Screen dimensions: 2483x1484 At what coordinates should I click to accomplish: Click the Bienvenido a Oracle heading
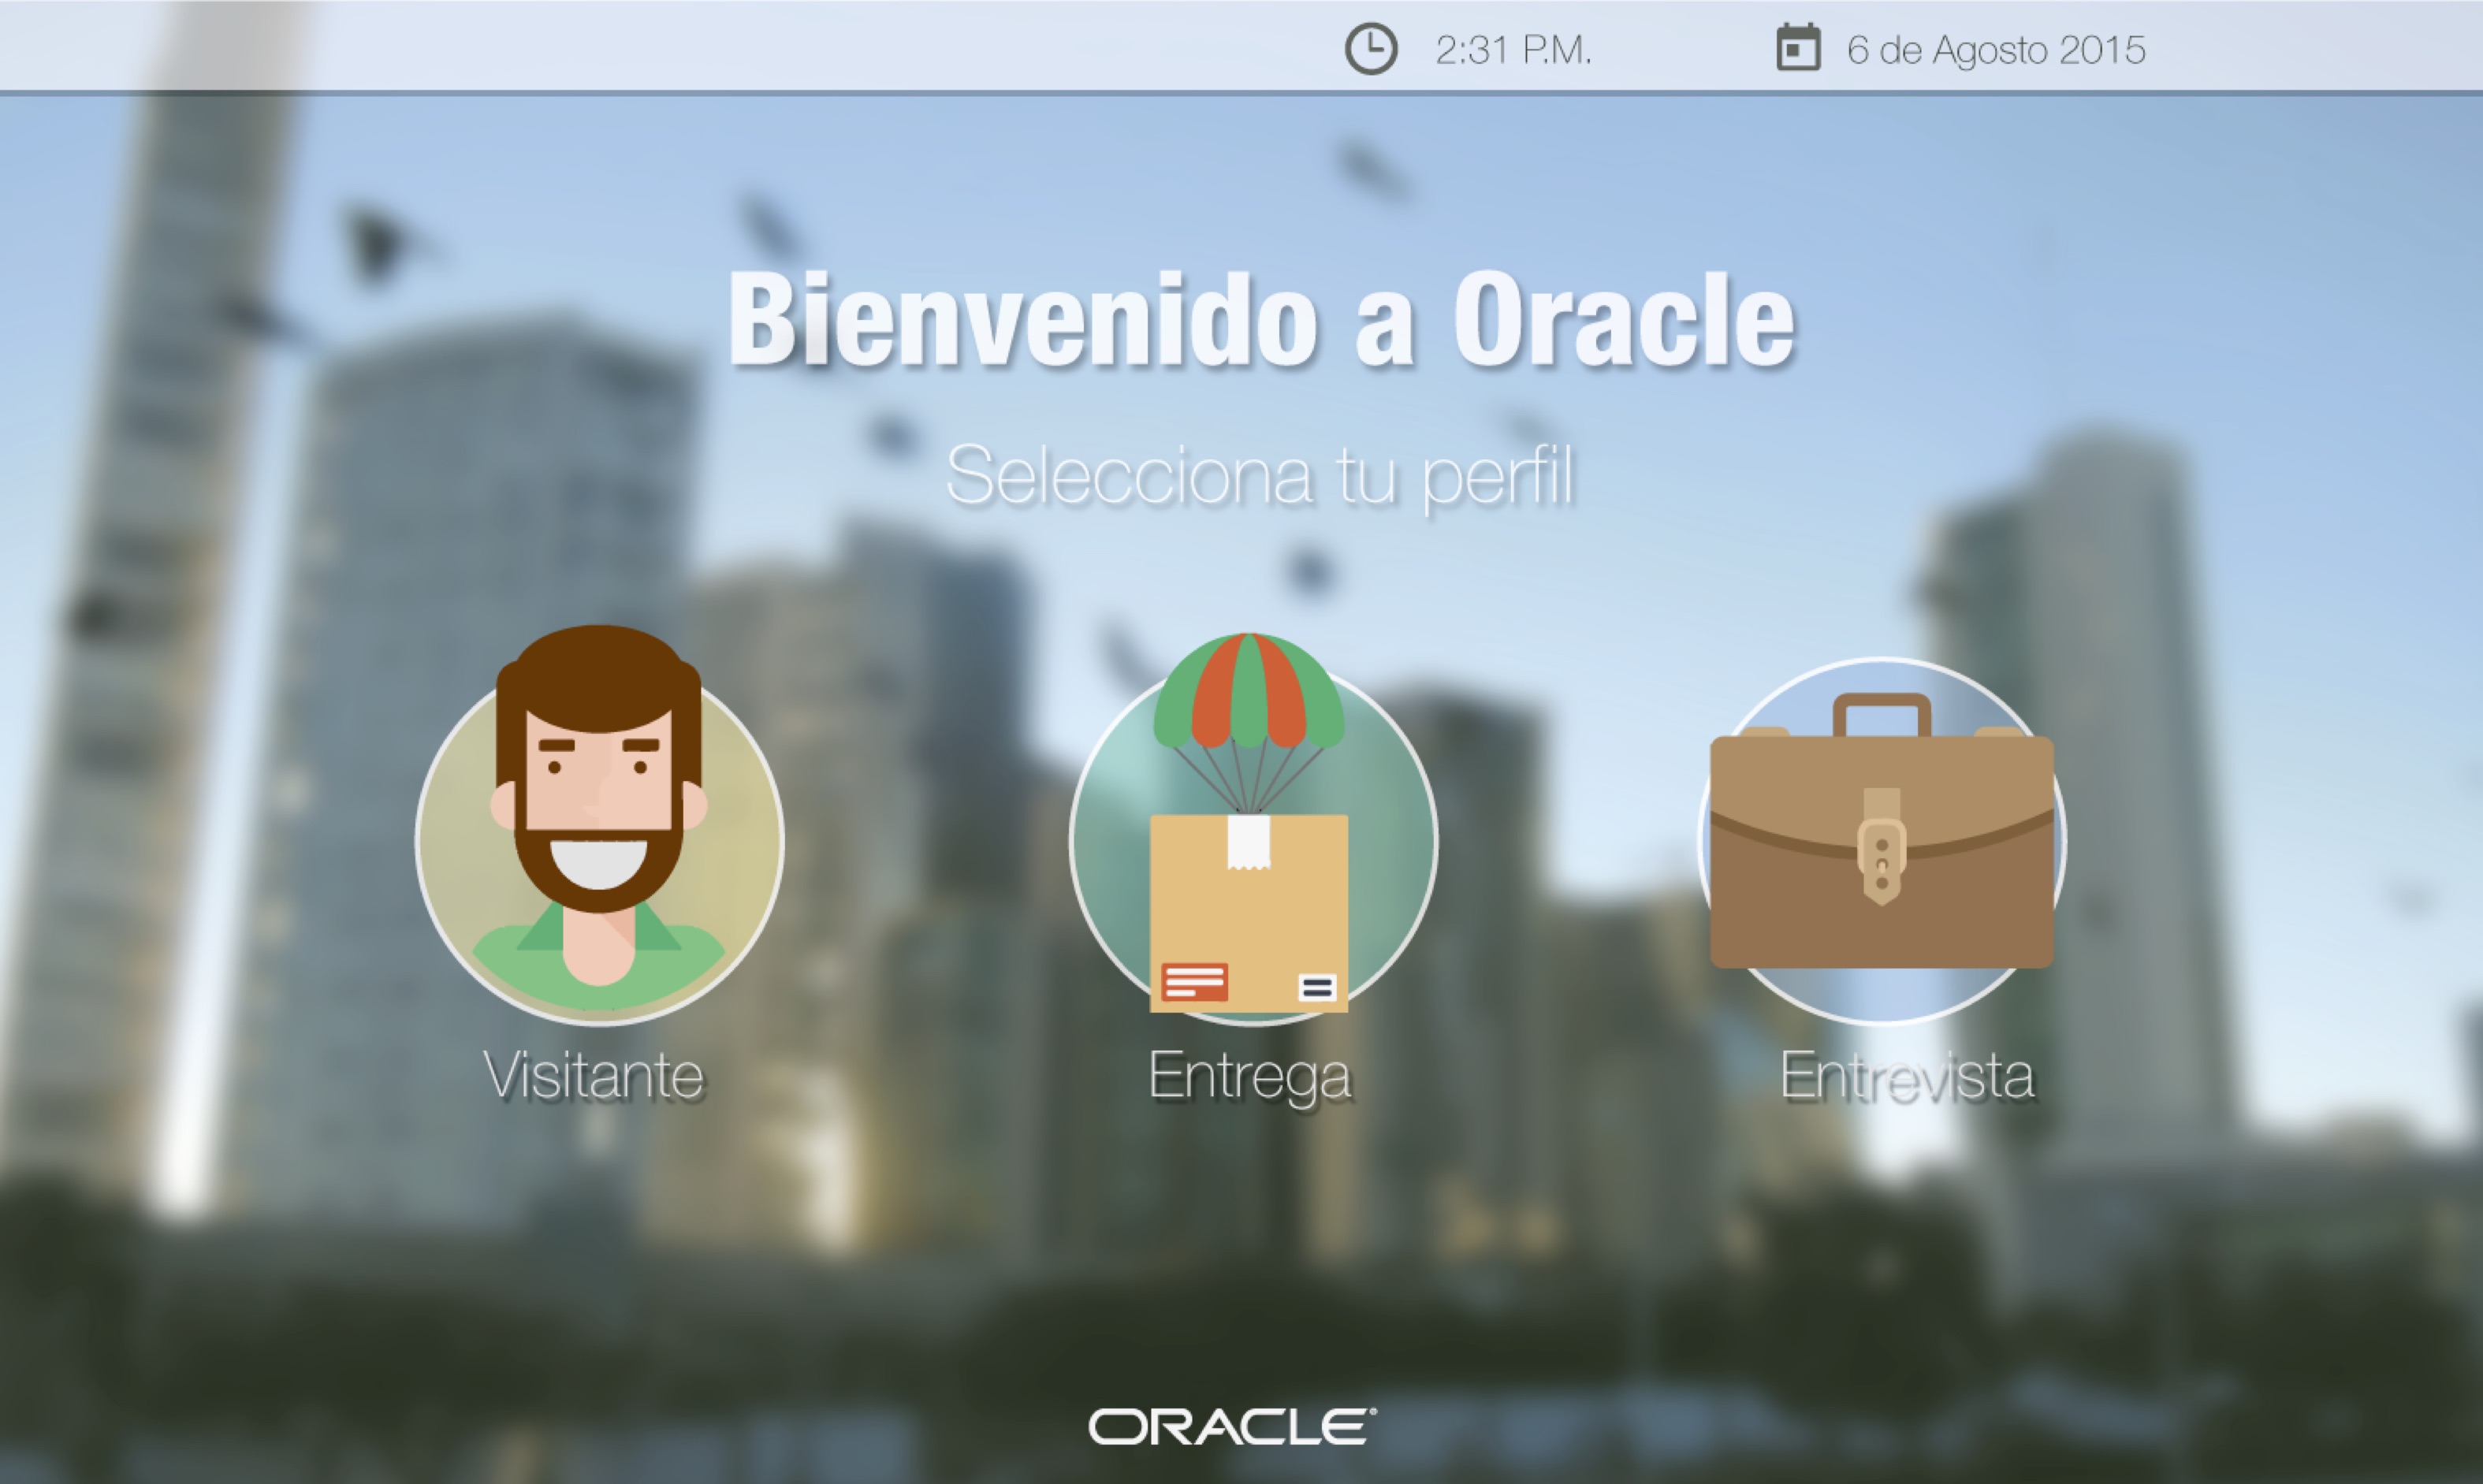pos(1261,320)
